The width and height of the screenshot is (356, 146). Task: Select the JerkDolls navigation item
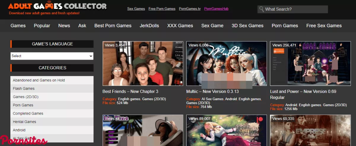(x=149, y=26)
